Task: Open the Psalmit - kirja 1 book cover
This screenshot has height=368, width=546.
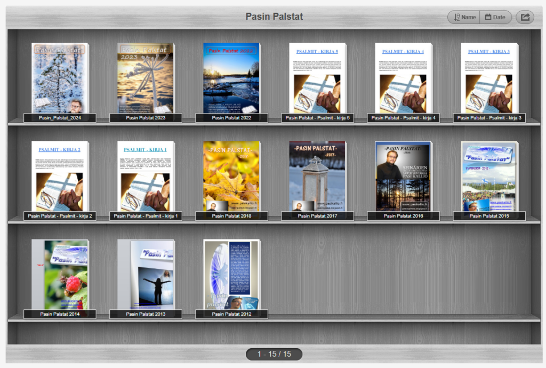Action: click(x=146, y=176)
